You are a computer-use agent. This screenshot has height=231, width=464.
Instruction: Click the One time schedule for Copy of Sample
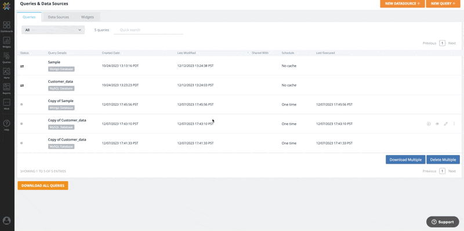click(289, 104)
